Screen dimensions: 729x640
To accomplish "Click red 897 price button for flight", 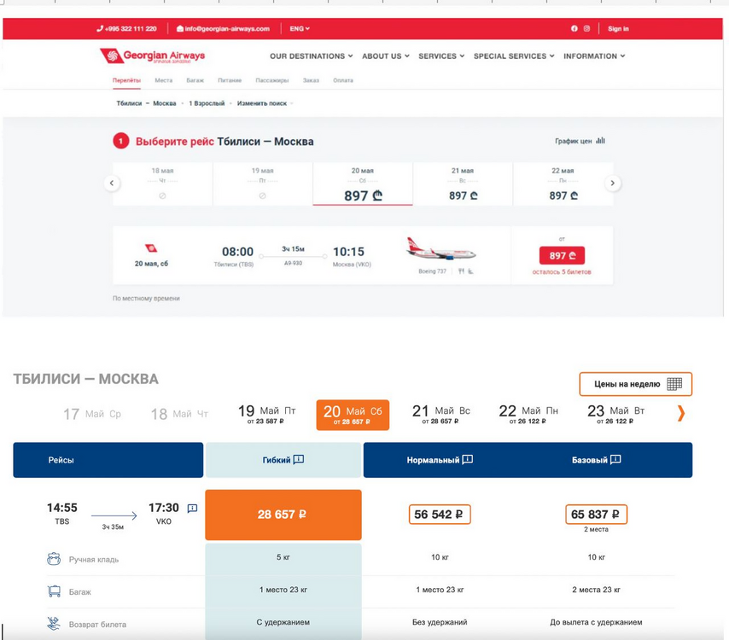I will [x=562, y=256].
